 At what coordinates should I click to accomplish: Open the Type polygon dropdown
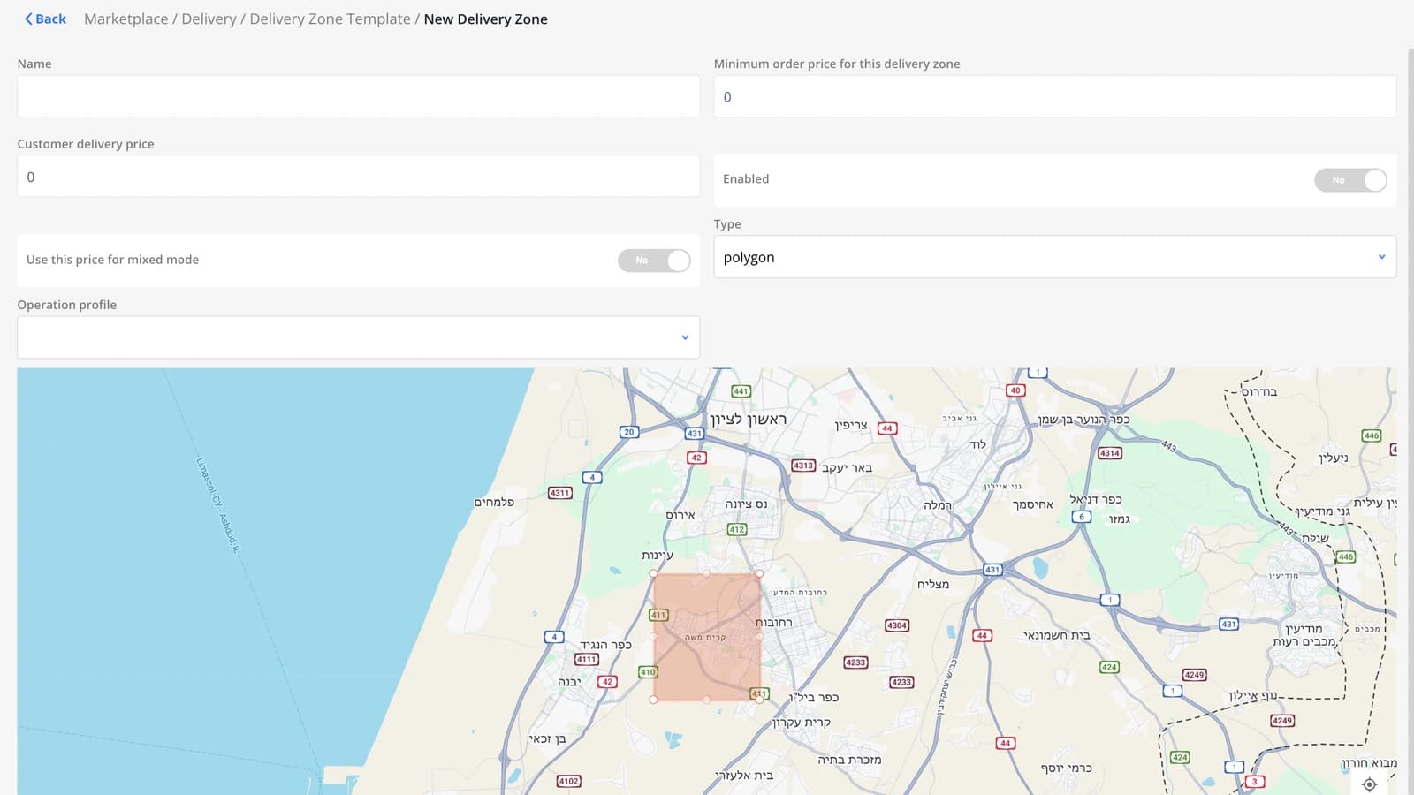coord(1054,257)
